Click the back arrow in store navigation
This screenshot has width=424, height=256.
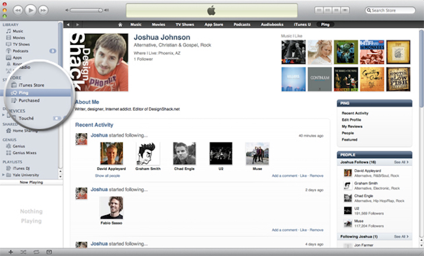tap(68, 24)
